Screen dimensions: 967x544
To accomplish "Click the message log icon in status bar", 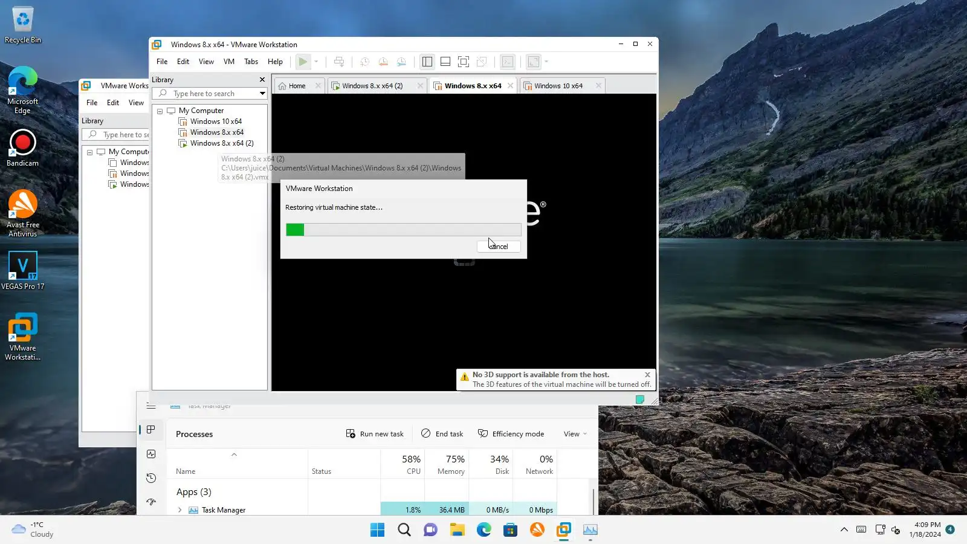I will pos(640,399).
